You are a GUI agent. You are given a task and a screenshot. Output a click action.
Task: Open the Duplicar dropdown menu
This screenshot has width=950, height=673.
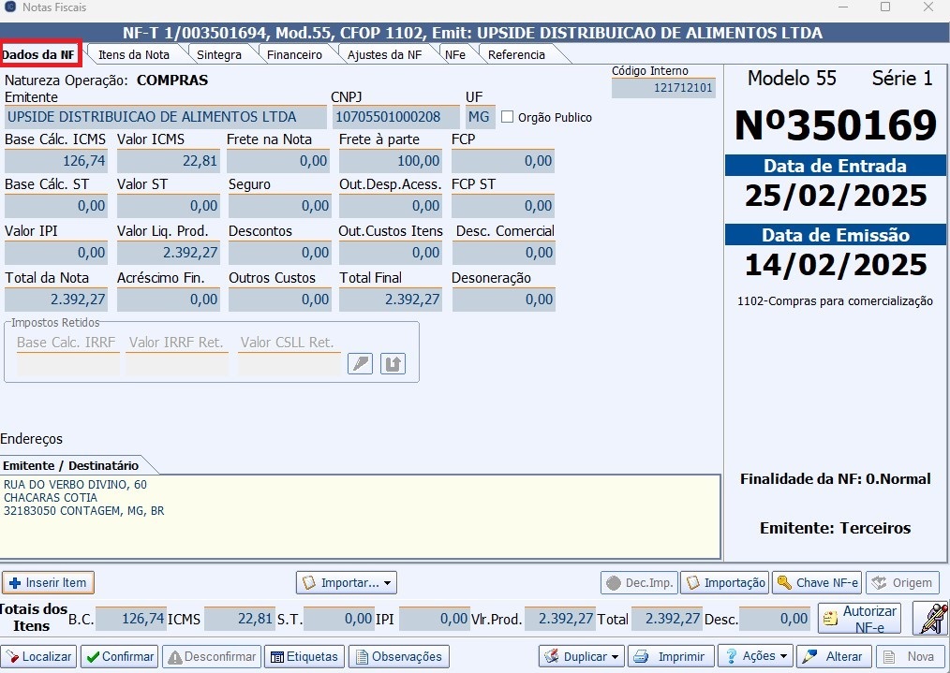(x=582, y=656)
